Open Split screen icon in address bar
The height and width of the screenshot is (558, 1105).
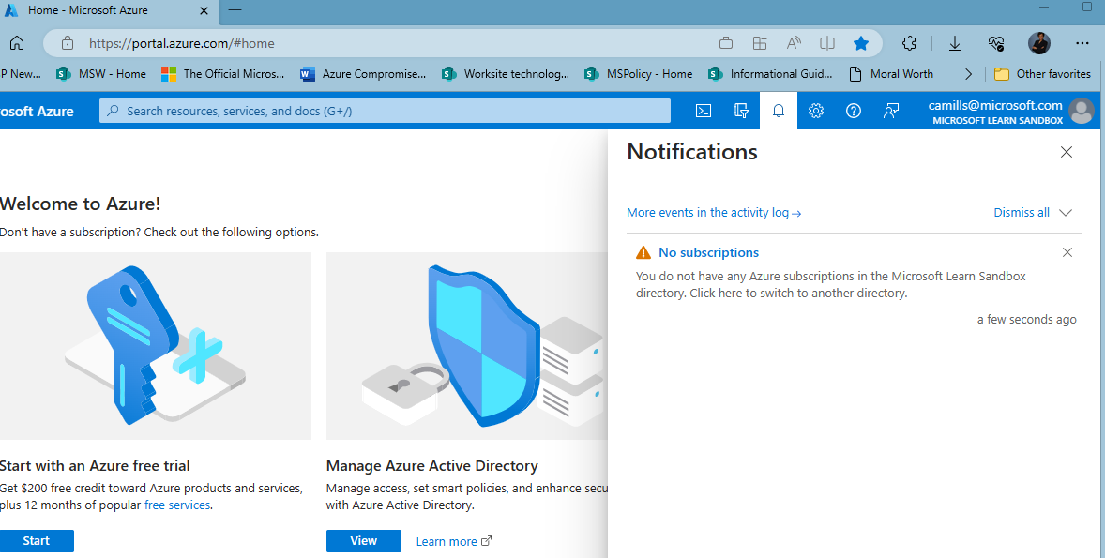point(827,43)
